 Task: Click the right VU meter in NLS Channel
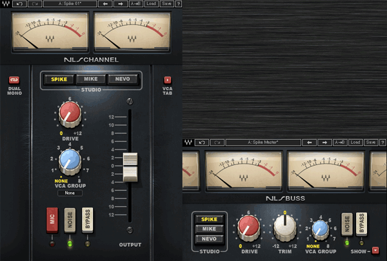tap(132, 32)
